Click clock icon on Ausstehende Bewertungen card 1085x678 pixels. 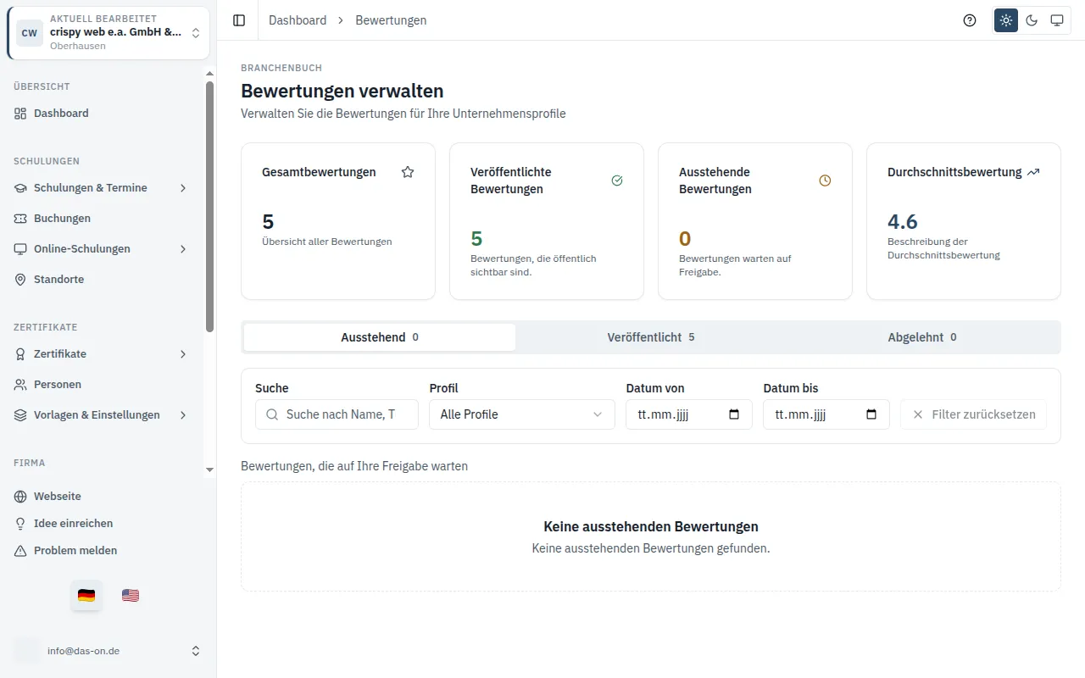click(x=825, y=181)
